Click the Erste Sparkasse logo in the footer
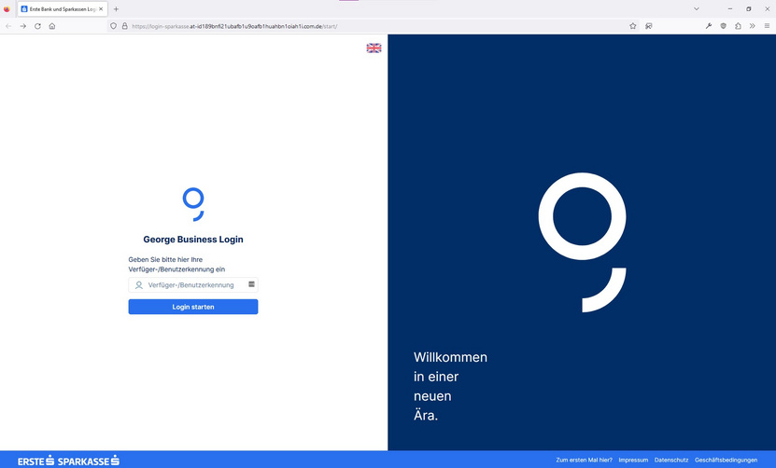Screen dimensions: 776x468 click(x=68, y=461)
